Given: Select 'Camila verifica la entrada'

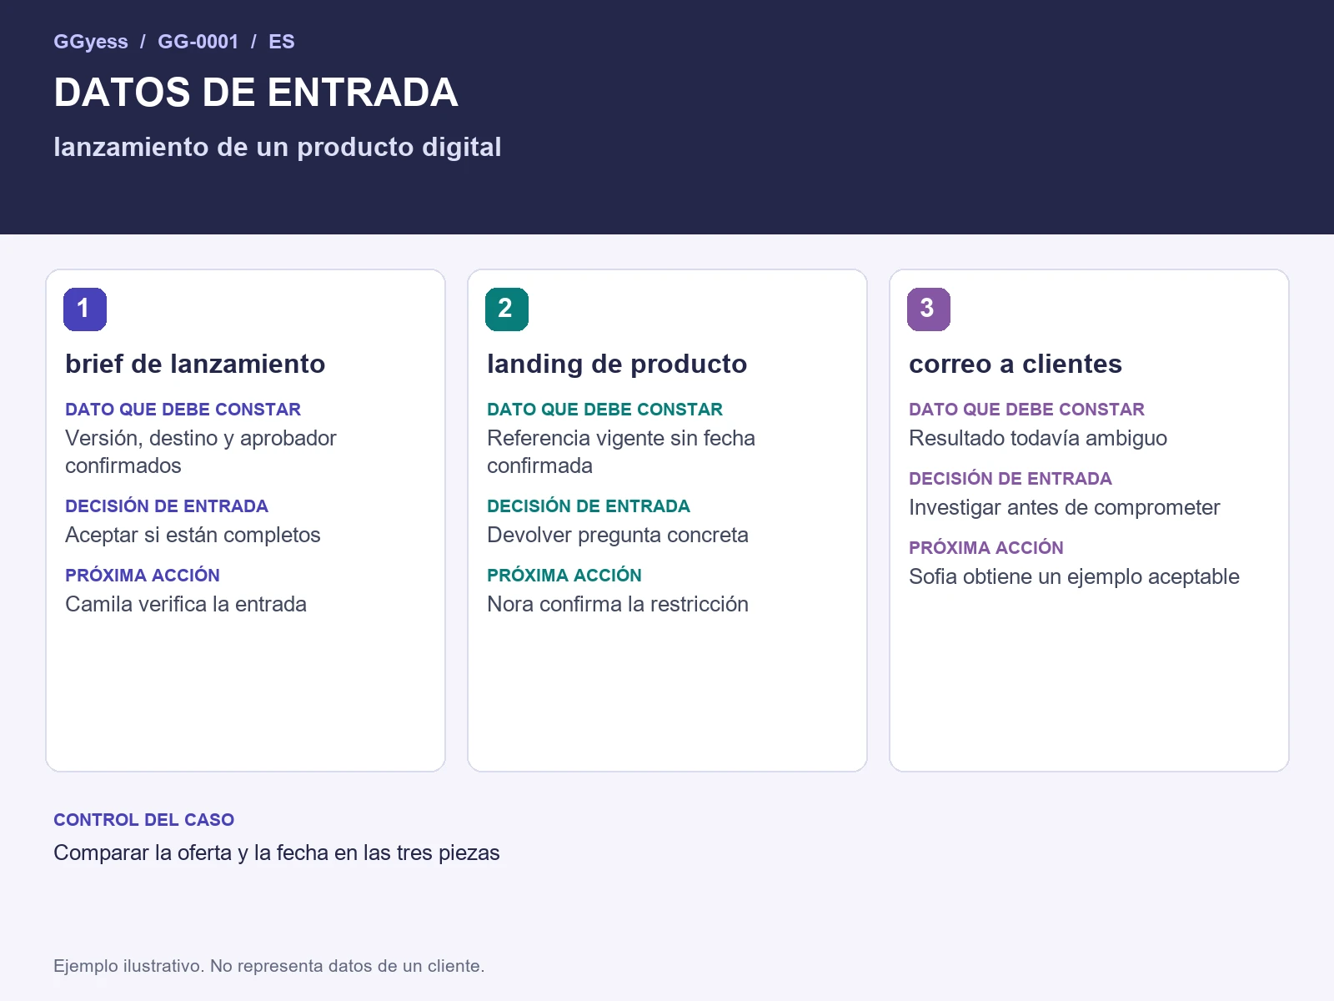Looking at the screenshot, I should coord(186,604).
